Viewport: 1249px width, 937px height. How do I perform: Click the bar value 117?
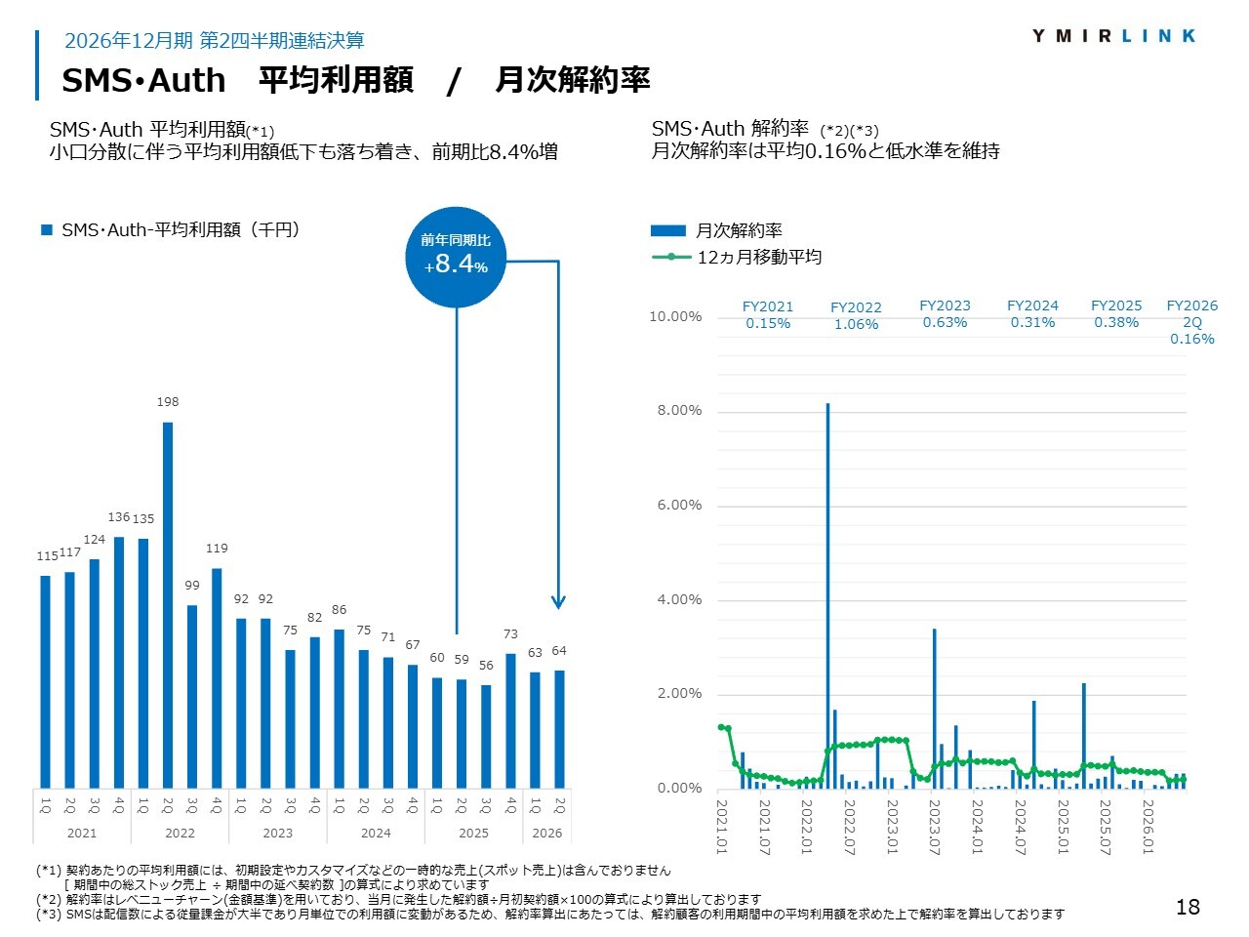[70, 552]
